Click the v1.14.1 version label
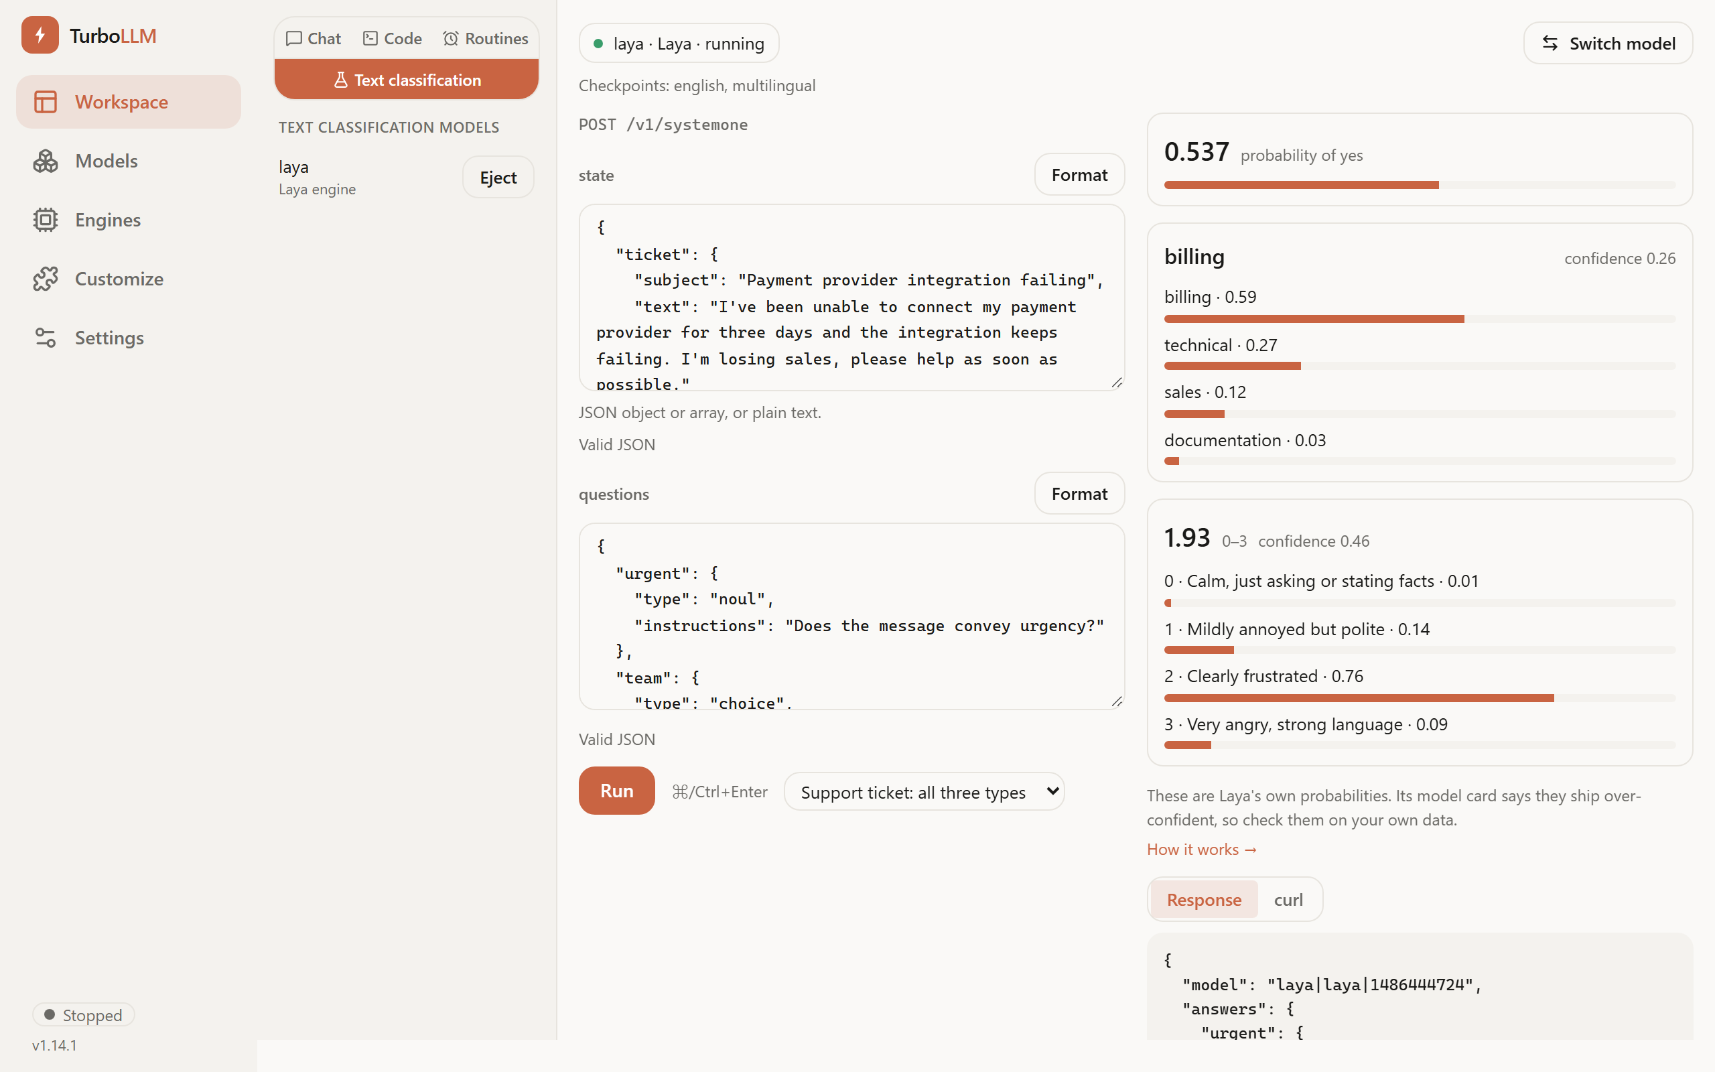 (x=54, y=1045)
